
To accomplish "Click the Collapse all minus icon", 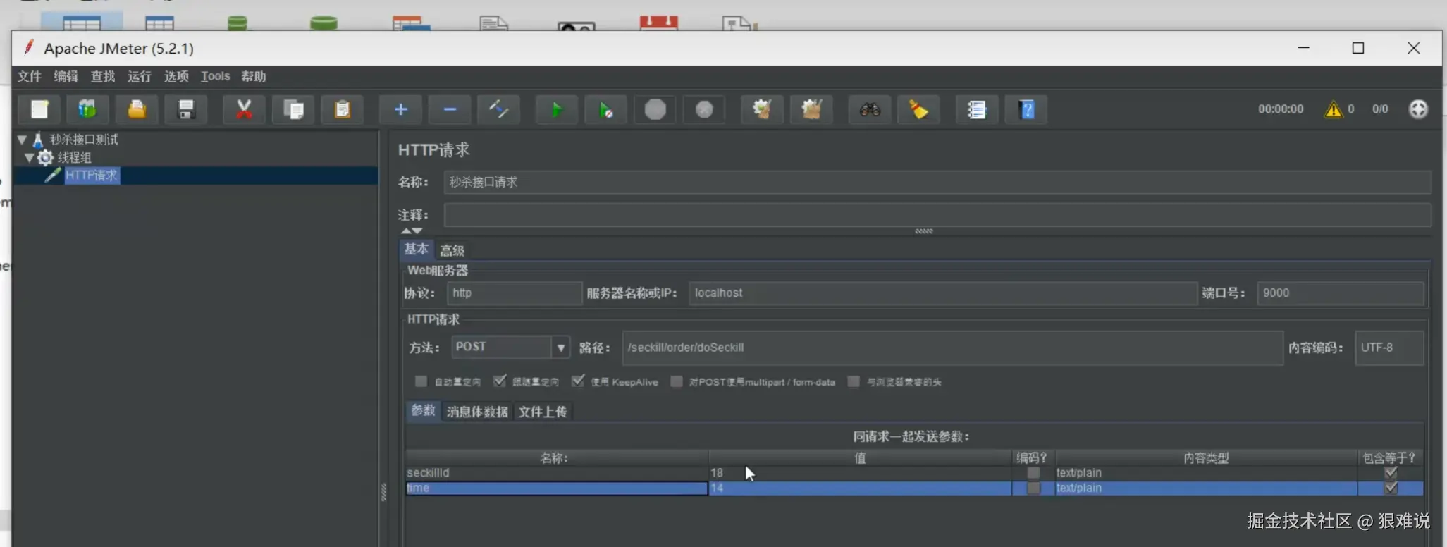I will point(450,109).
